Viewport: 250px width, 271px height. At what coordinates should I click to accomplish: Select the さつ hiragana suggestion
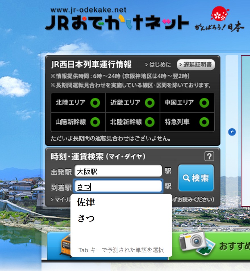click(121, 218)
